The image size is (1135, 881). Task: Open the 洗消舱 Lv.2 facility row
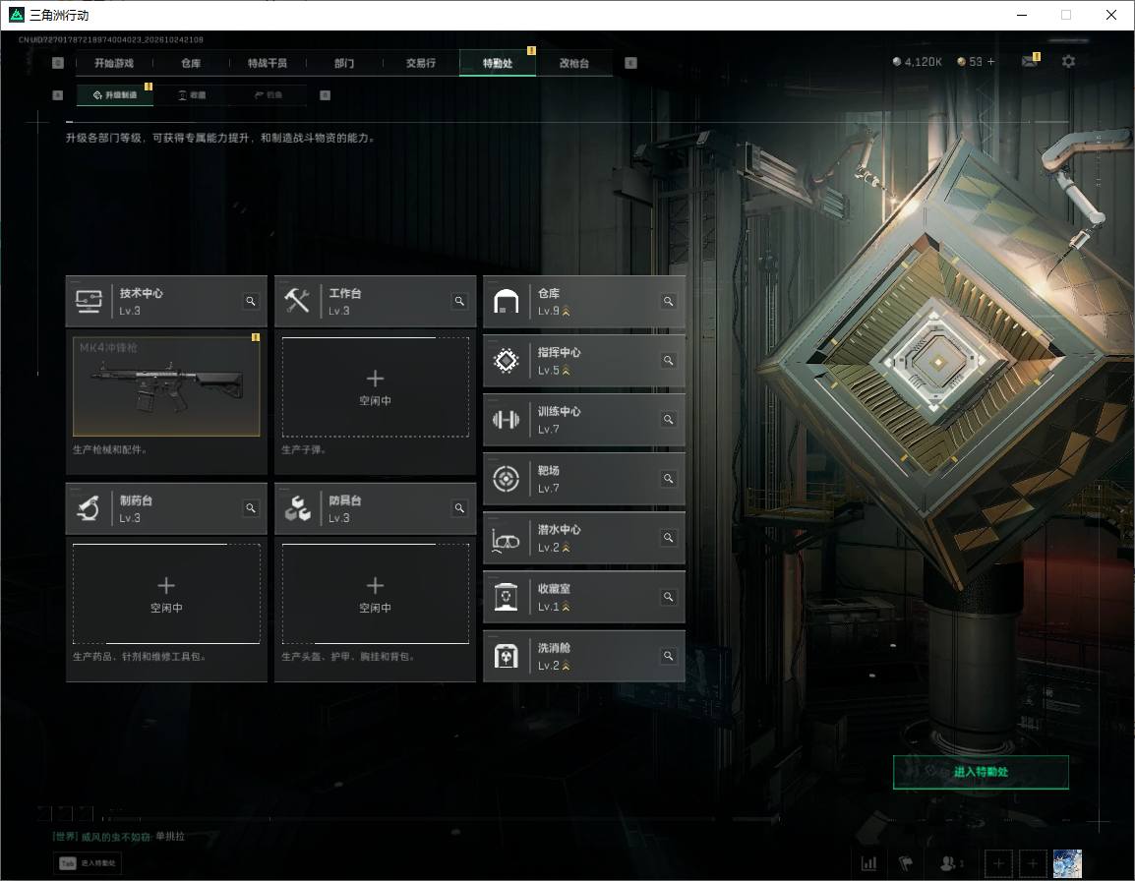click(584, 656)
